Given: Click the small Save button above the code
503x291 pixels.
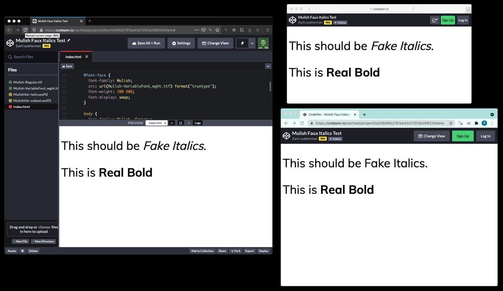Looking at the screenshot, I should point(67,66).
